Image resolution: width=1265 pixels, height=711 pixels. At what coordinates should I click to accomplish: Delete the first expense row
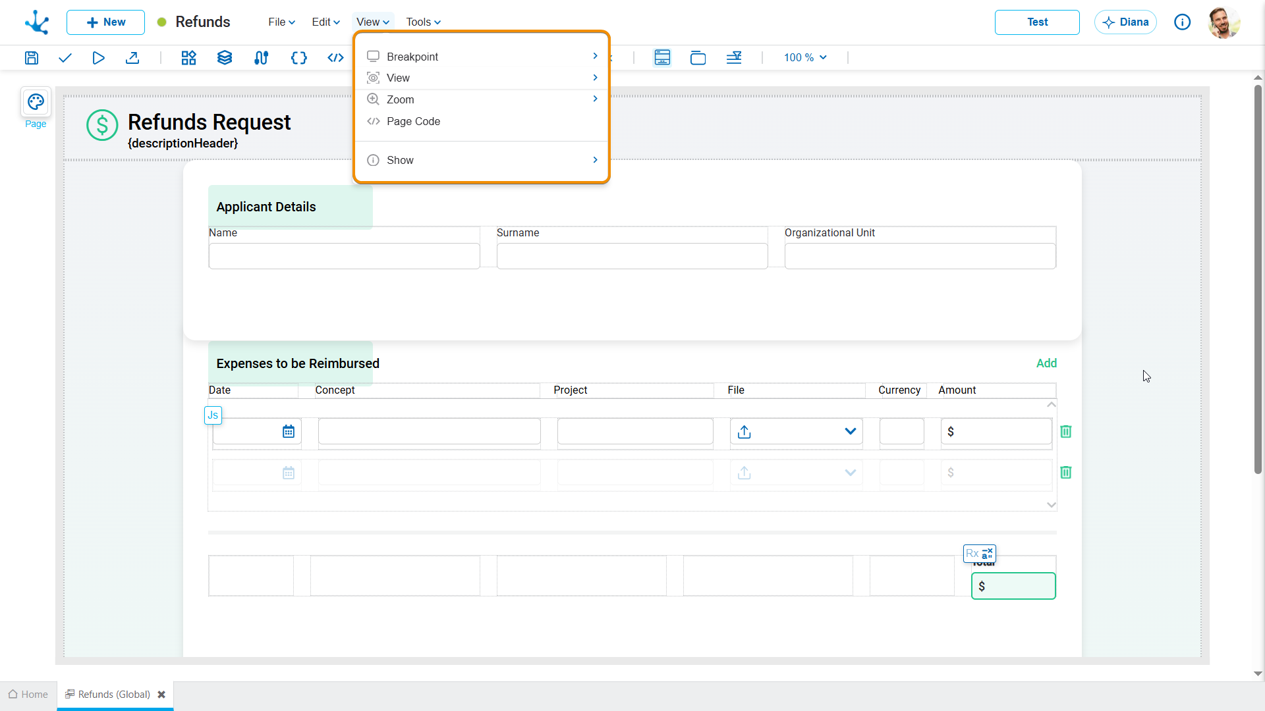click(x=1066, y=432)
